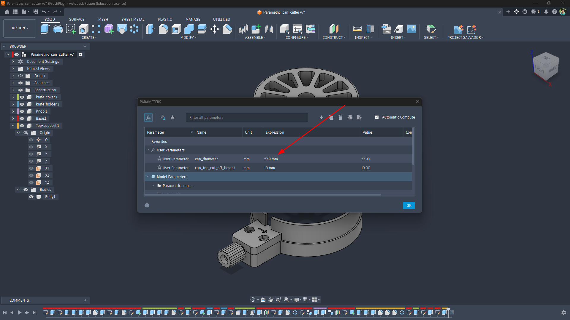This screenshot has height=320, width=570.
Task: Click the timeline Play button
Action: click(x=20, y=312)
